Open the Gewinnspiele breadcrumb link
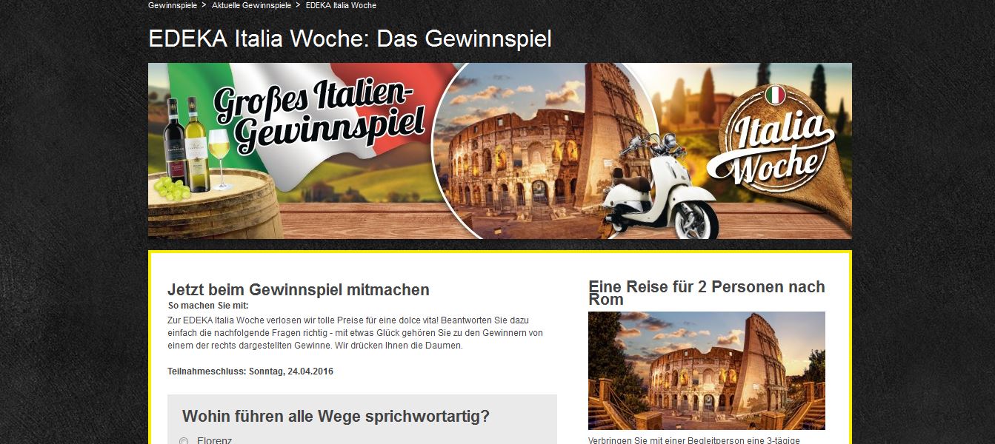 tap(173, 5)
